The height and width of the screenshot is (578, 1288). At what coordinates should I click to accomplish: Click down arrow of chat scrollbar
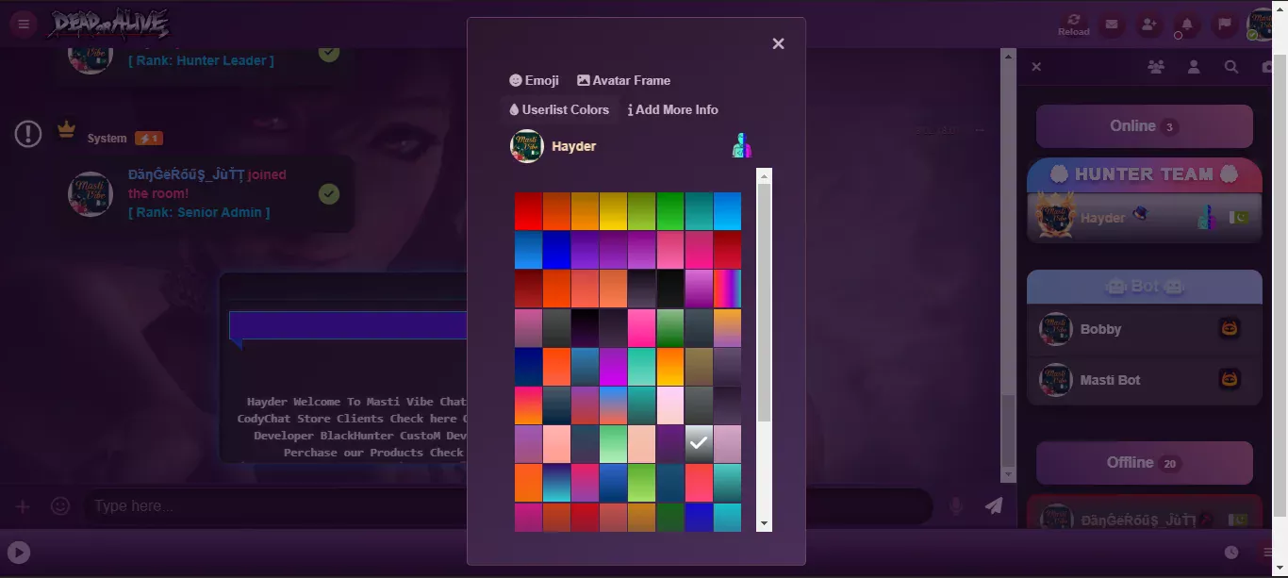pyautogui.click(x=1009, y=474)
